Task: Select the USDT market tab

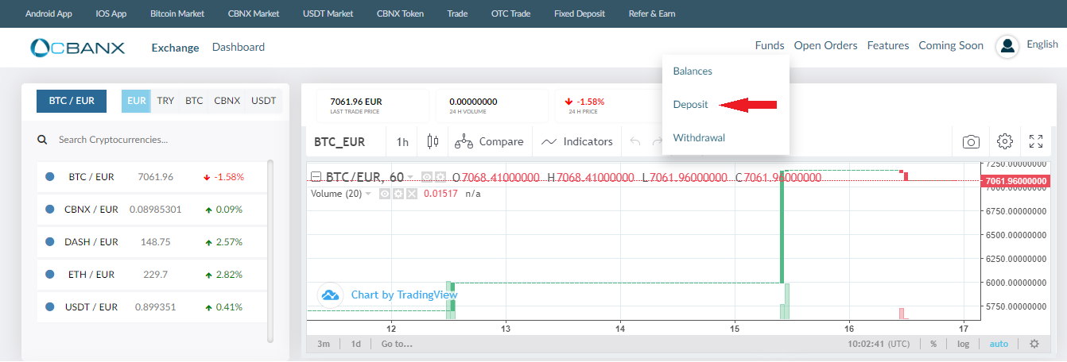Action: point(264,101)
